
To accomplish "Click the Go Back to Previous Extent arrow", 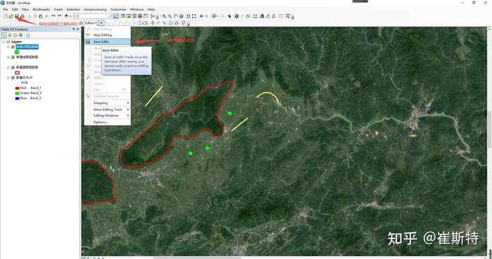I will click(x=201, y=16).
